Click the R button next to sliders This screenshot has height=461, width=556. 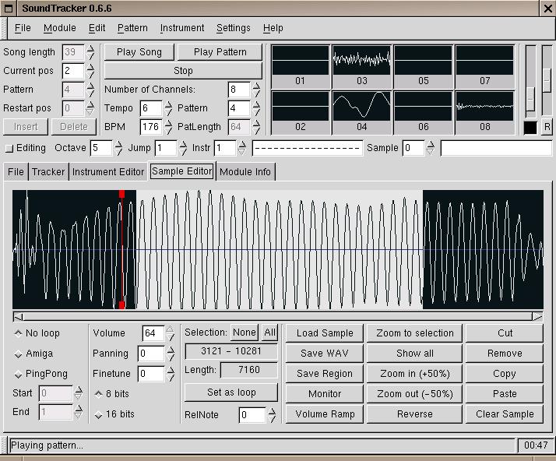(547, 127)
